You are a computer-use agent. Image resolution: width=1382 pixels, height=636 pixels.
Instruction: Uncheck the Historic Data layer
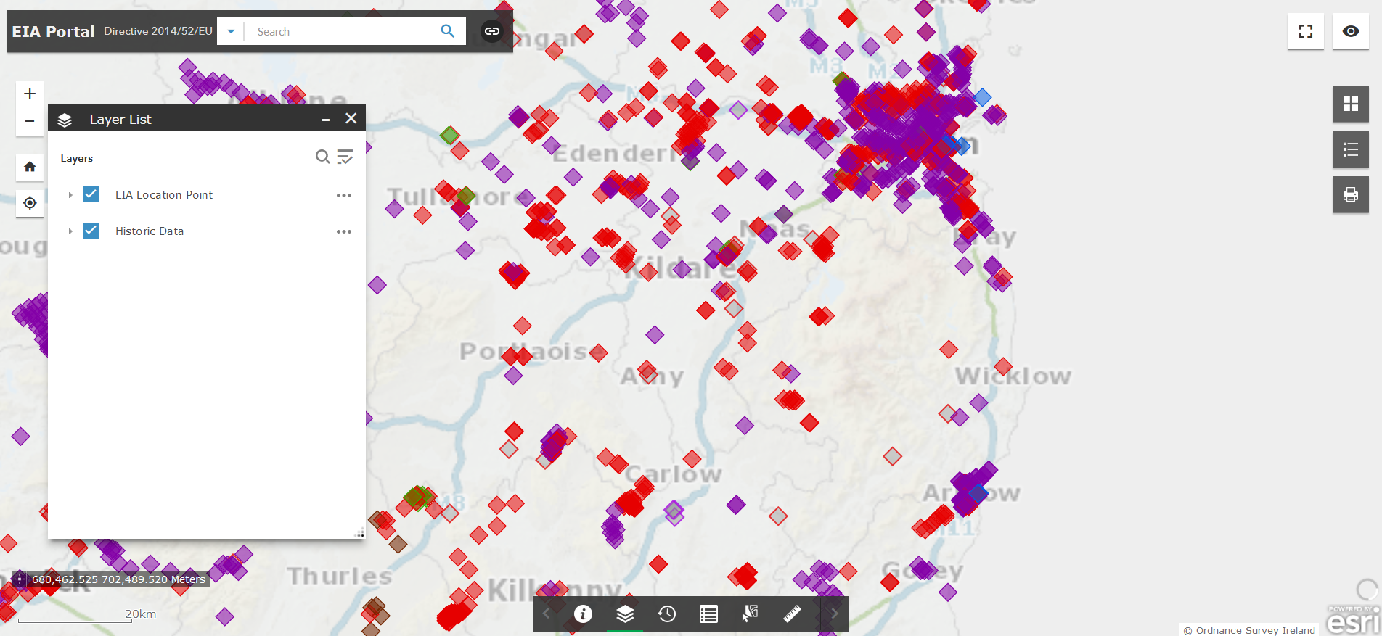pos(91,231)
